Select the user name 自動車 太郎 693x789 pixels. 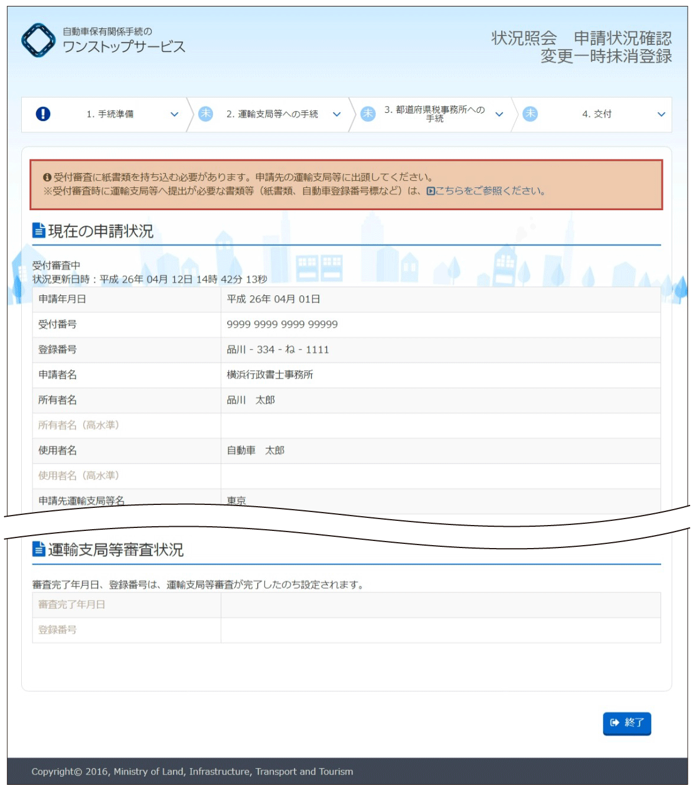256,451
